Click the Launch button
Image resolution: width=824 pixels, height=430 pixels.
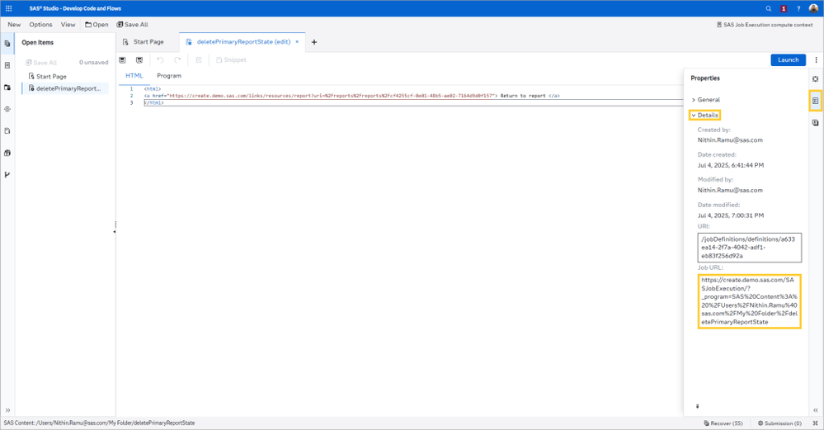[x=789, y=60]
